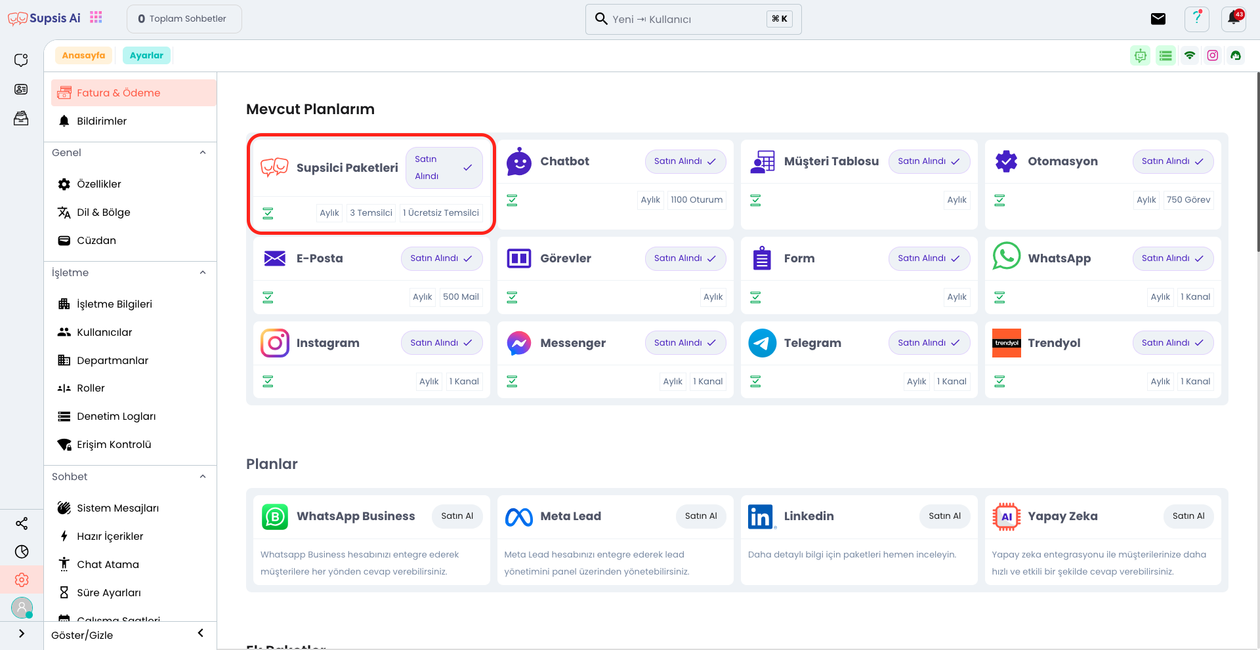Open the contacts card icon in left rail
This screenshot has width=1260, height=650.
point(21,89)
